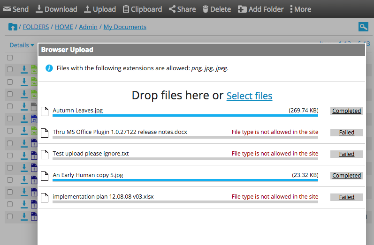Select file name An Early Human copy 5.jpg
Image resolution: width=374 pixels, height=245 pixels.
click(x=88, y=175)
